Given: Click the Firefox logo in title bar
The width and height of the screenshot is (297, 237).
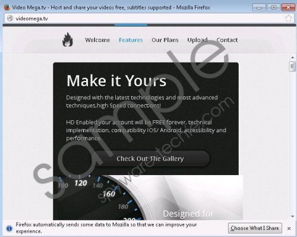Looking at the screenshot, I should tap(7, 7).
